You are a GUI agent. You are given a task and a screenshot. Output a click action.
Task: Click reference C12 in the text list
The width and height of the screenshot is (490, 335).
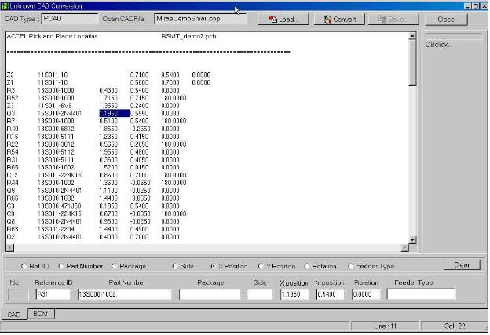tap(13, 175)
